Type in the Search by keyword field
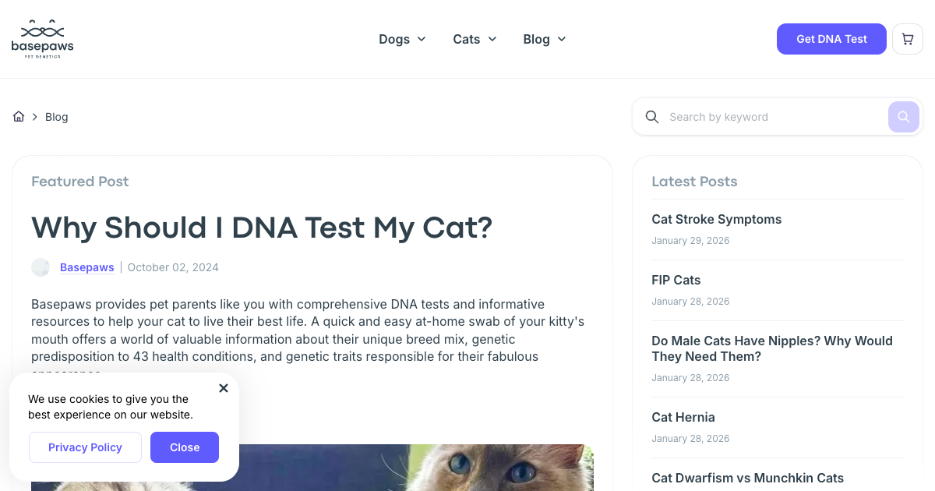This screenshot has height=491, width=935. click(x=771, y=117)
